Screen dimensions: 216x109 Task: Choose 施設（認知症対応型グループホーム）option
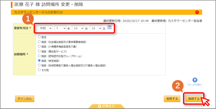[39, 56]
